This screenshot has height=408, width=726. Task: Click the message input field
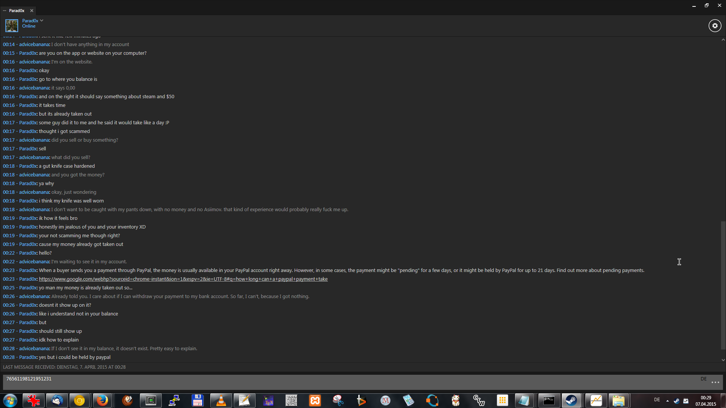340,382
